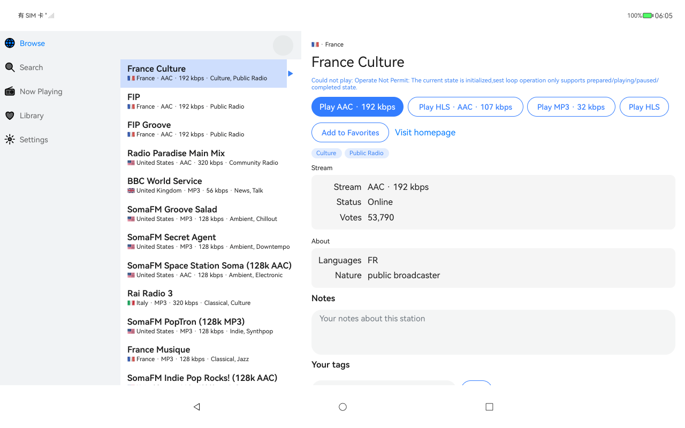The height and width of the screenshot is (428, 685).
Task: Click the Now Playing radio icon
Action: [10, 91]
